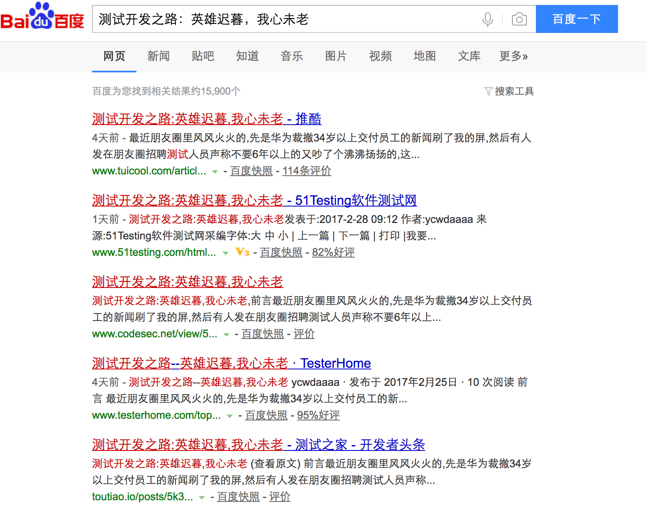Switch to the 地图 tab
The image size is (646, 506).
pos(425,56)
